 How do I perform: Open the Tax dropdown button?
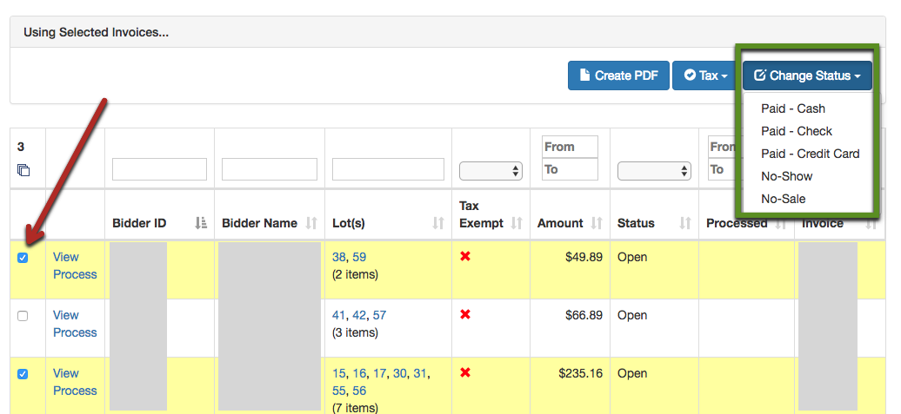point(704,76)
